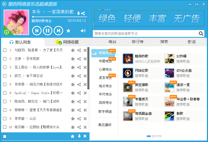The height and width of the screenshot is (142, 208).
Task: Open the 语言电台 category
Action: (x=105, y=78)
